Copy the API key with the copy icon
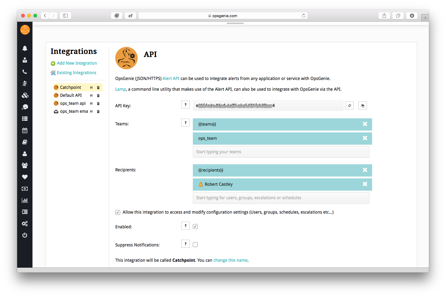Screen dimensions: 446x297 click(363, 105)
